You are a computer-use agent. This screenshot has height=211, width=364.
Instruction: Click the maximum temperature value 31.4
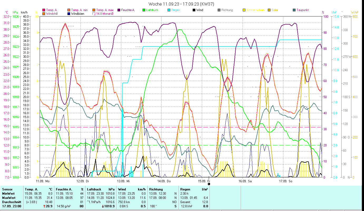[x=50, y=198]
